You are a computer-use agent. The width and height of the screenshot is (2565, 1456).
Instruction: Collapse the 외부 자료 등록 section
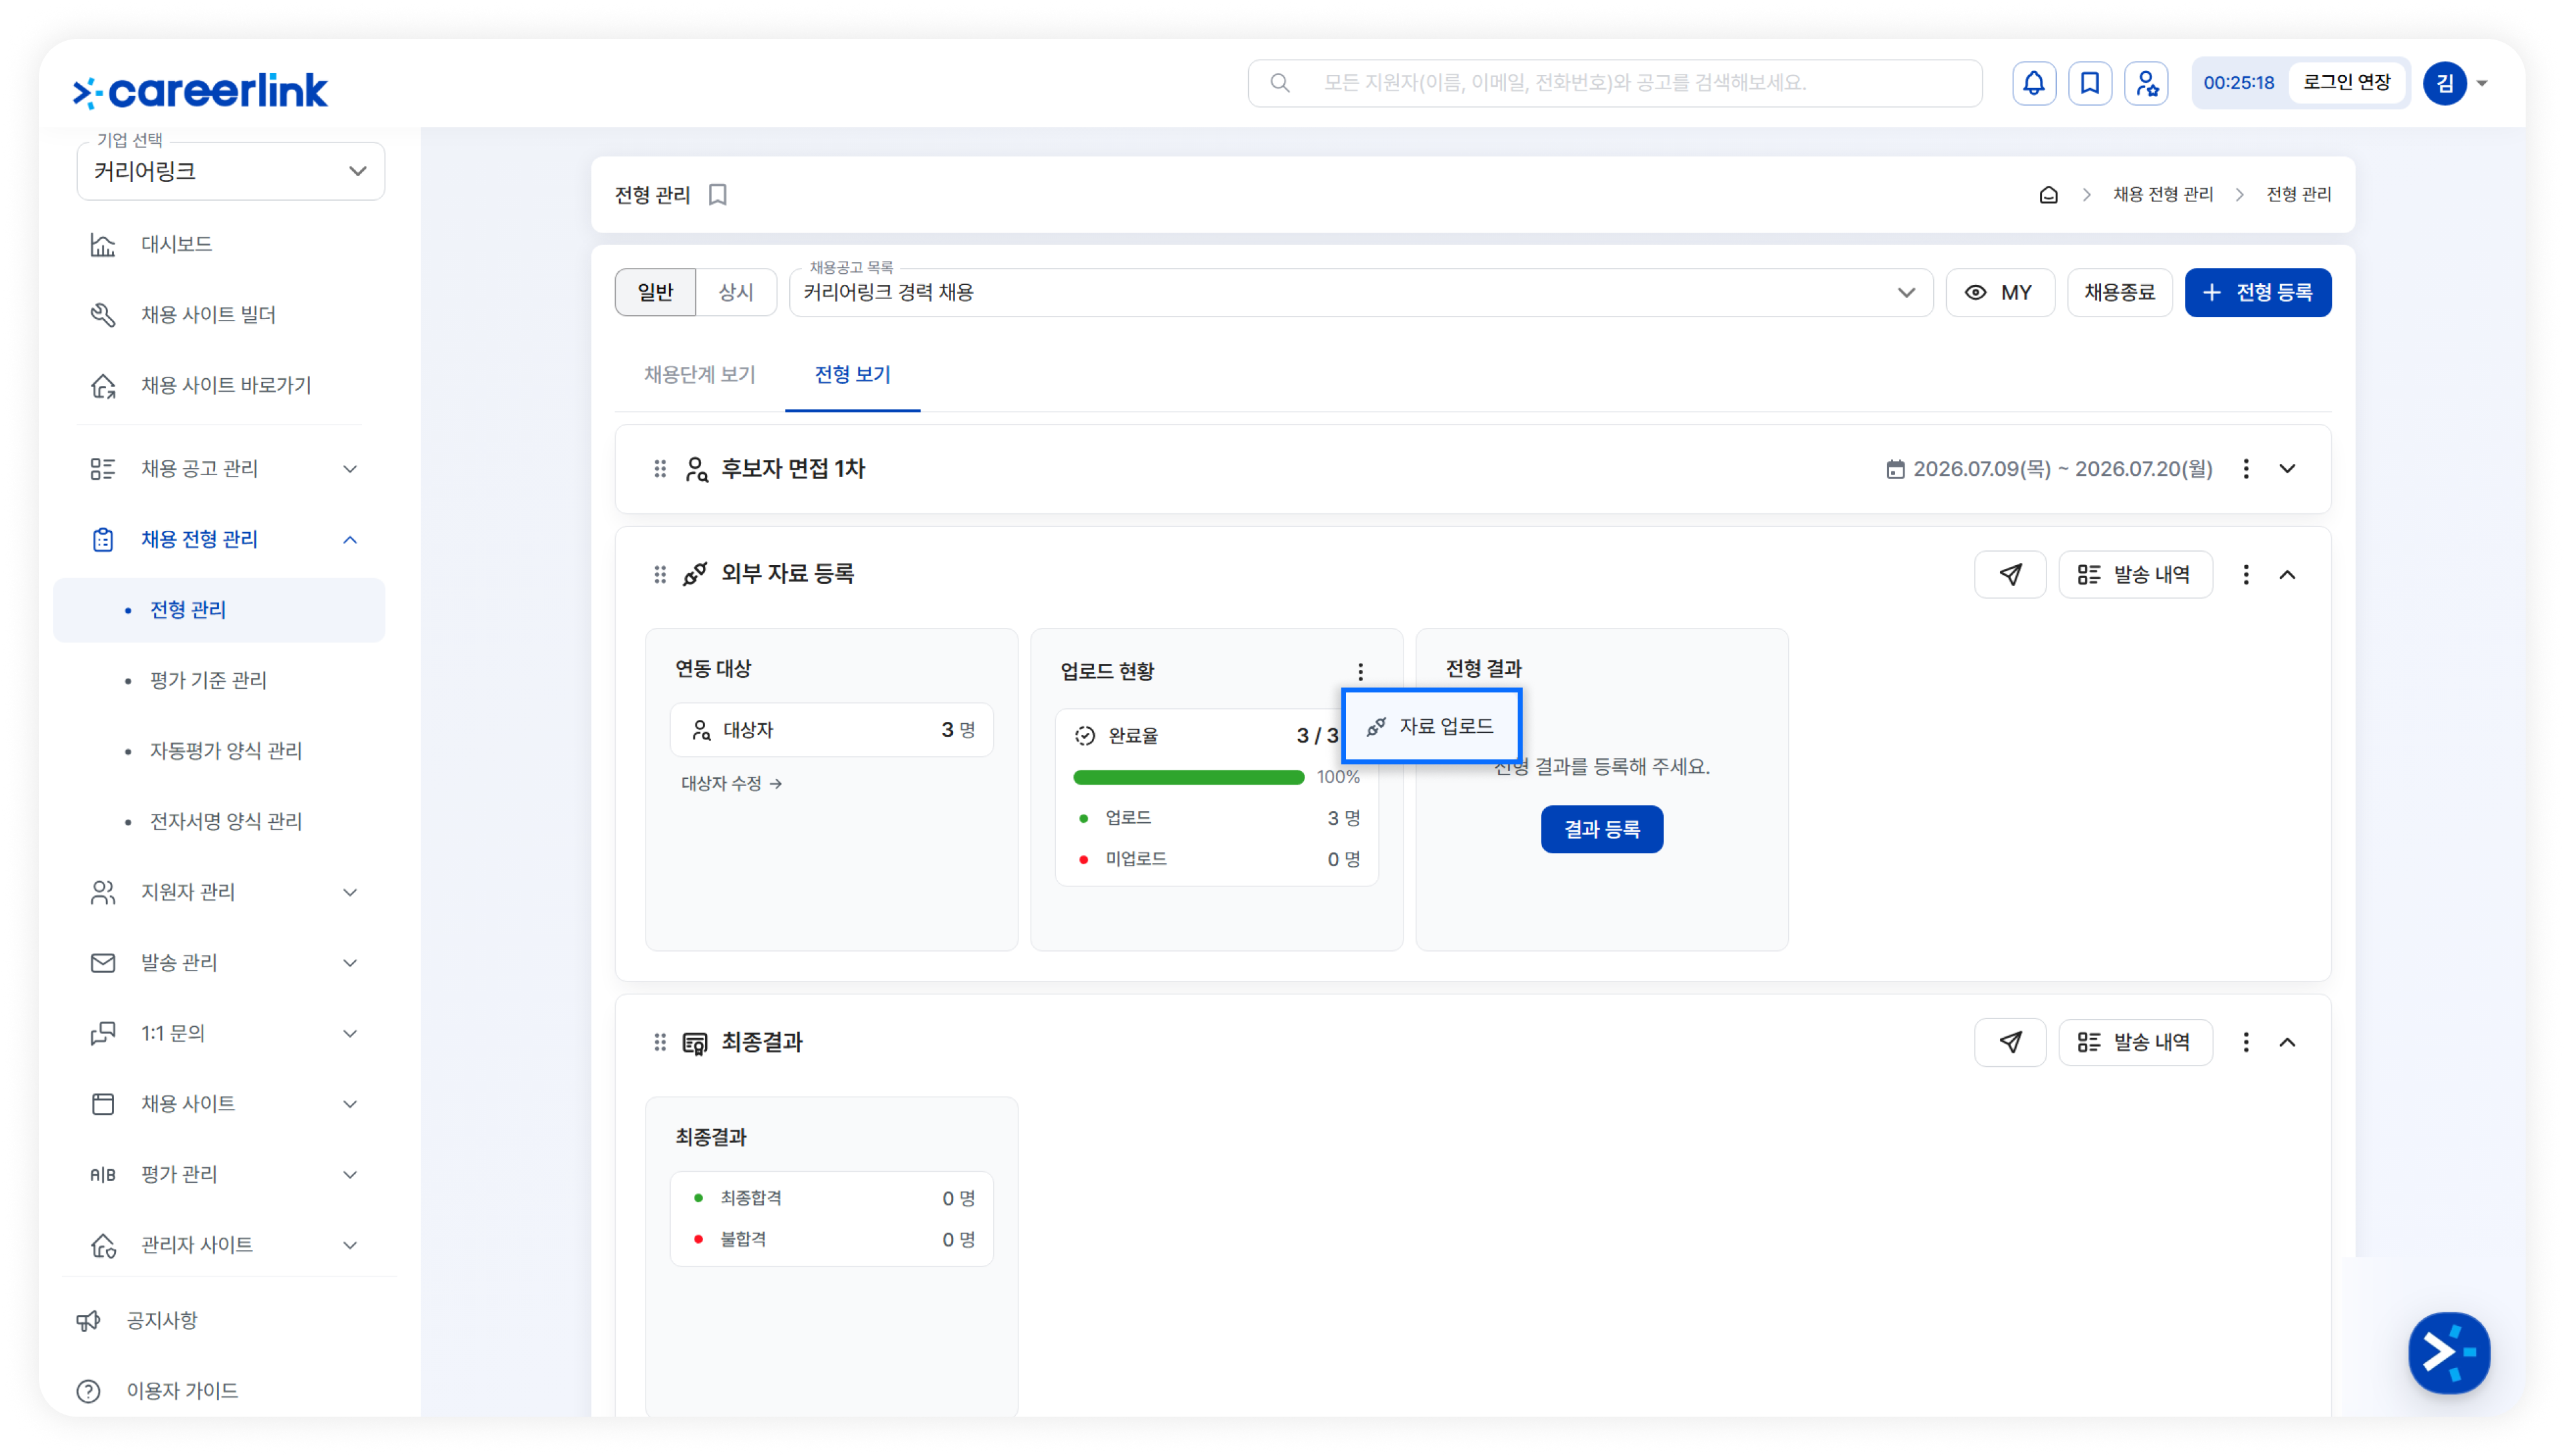(x=2287, y=574)
